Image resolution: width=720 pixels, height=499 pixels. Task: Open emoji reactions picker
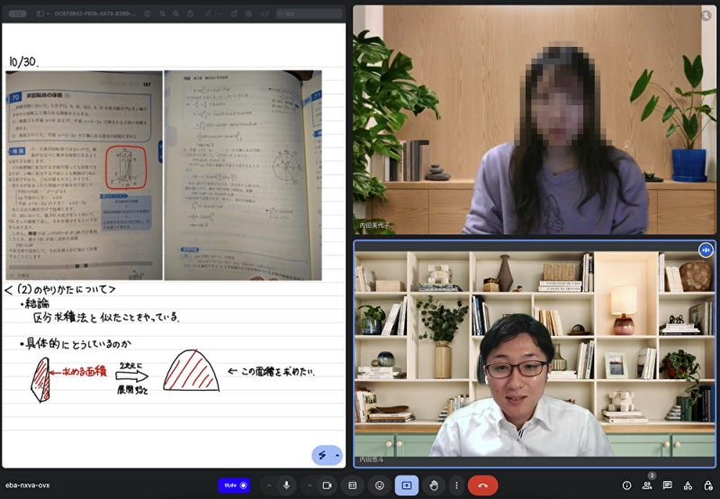click(x=380, y=485)
